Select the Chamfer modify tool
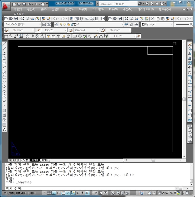Image resolution: width=195 pixels, height=197 pixels. coord(190,110)
